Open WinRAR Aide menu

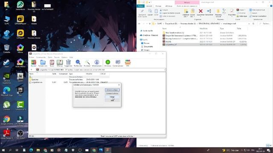(71, 57)
